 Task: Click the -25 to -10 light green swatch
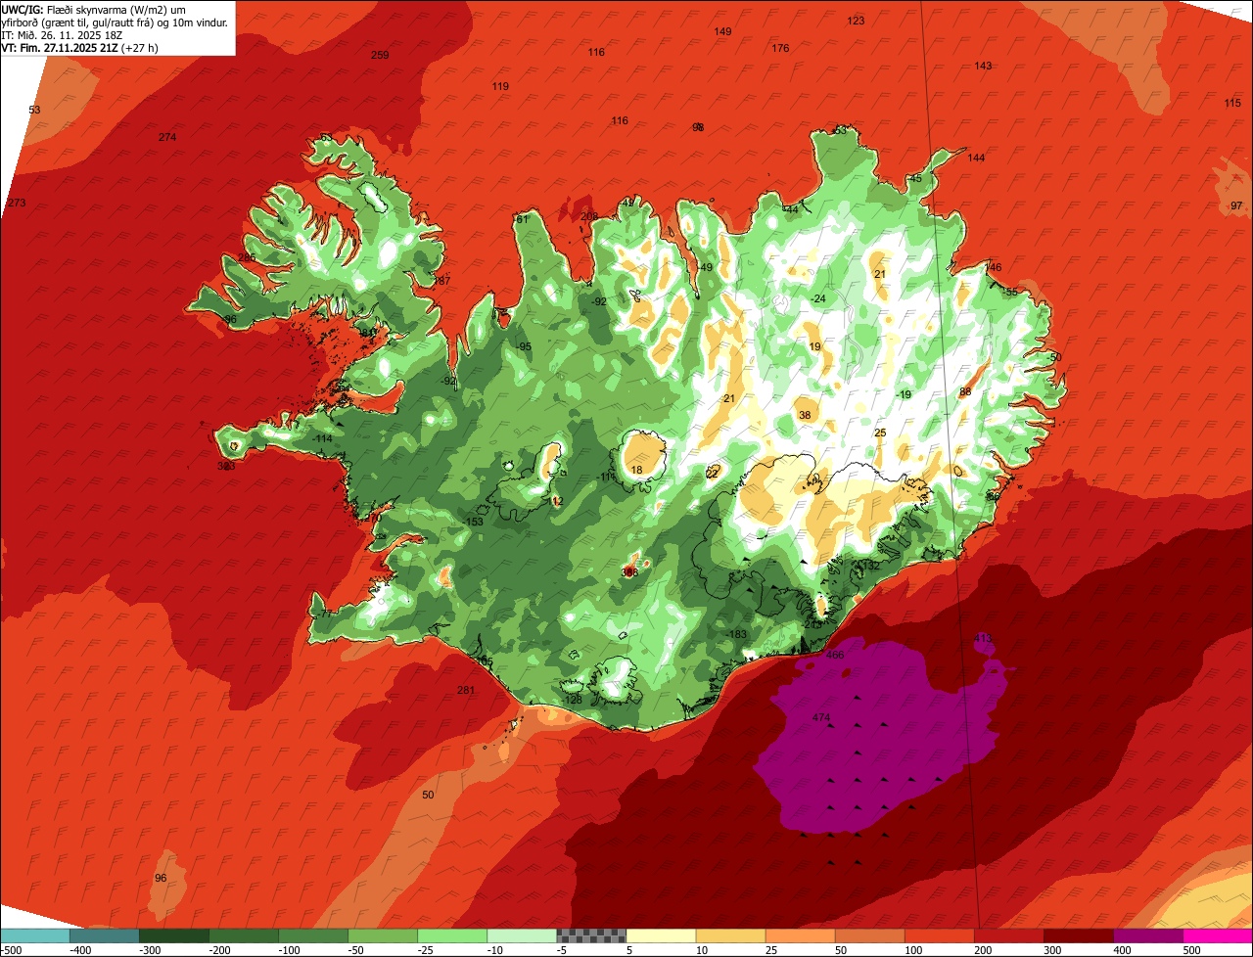point(451,935)
